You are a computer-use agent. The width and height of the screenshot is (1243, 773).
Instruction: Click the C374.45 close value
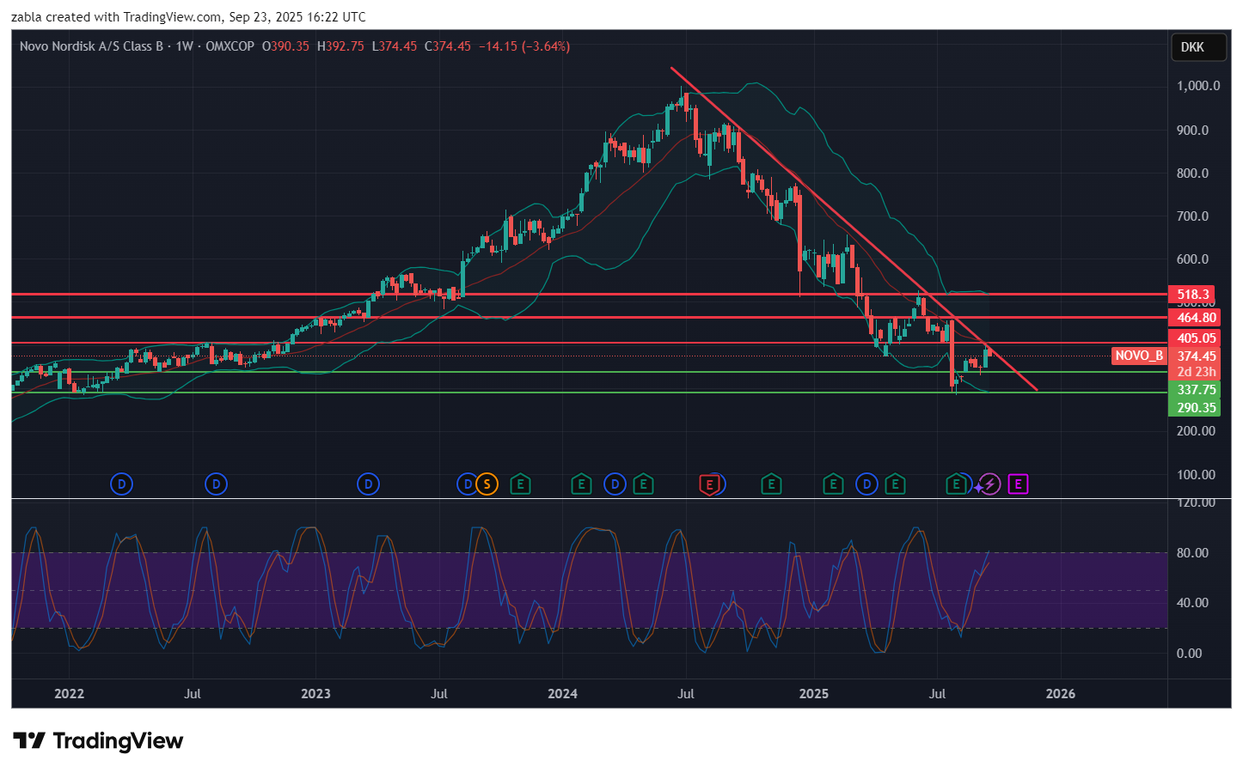click(x=448, y=46)
